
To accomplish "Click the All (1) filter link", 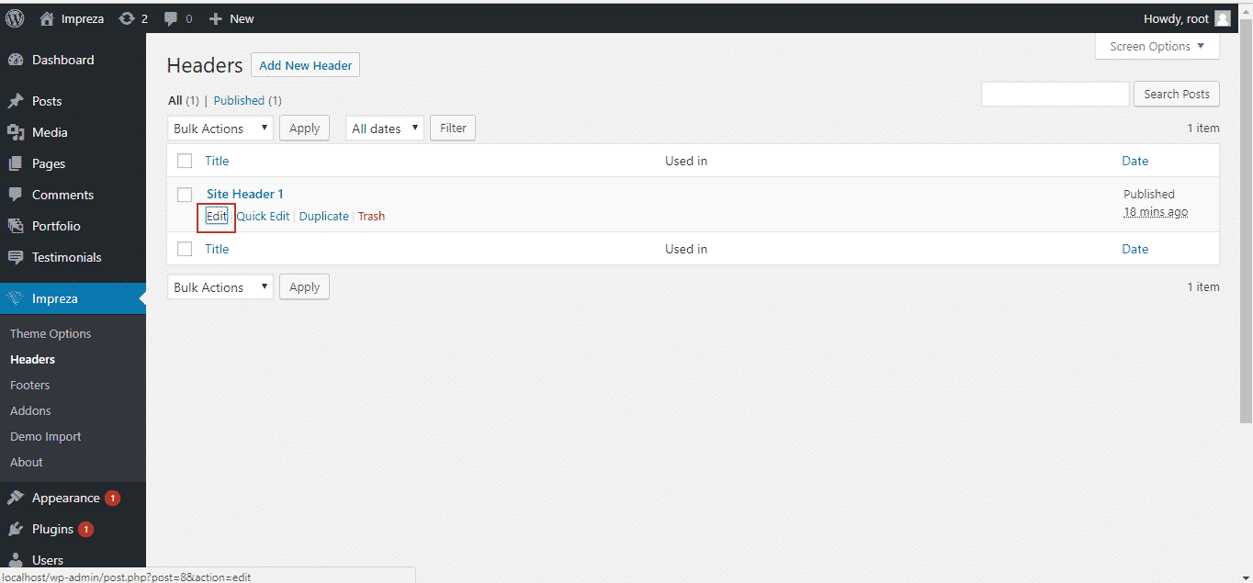I will pos(184,100).
